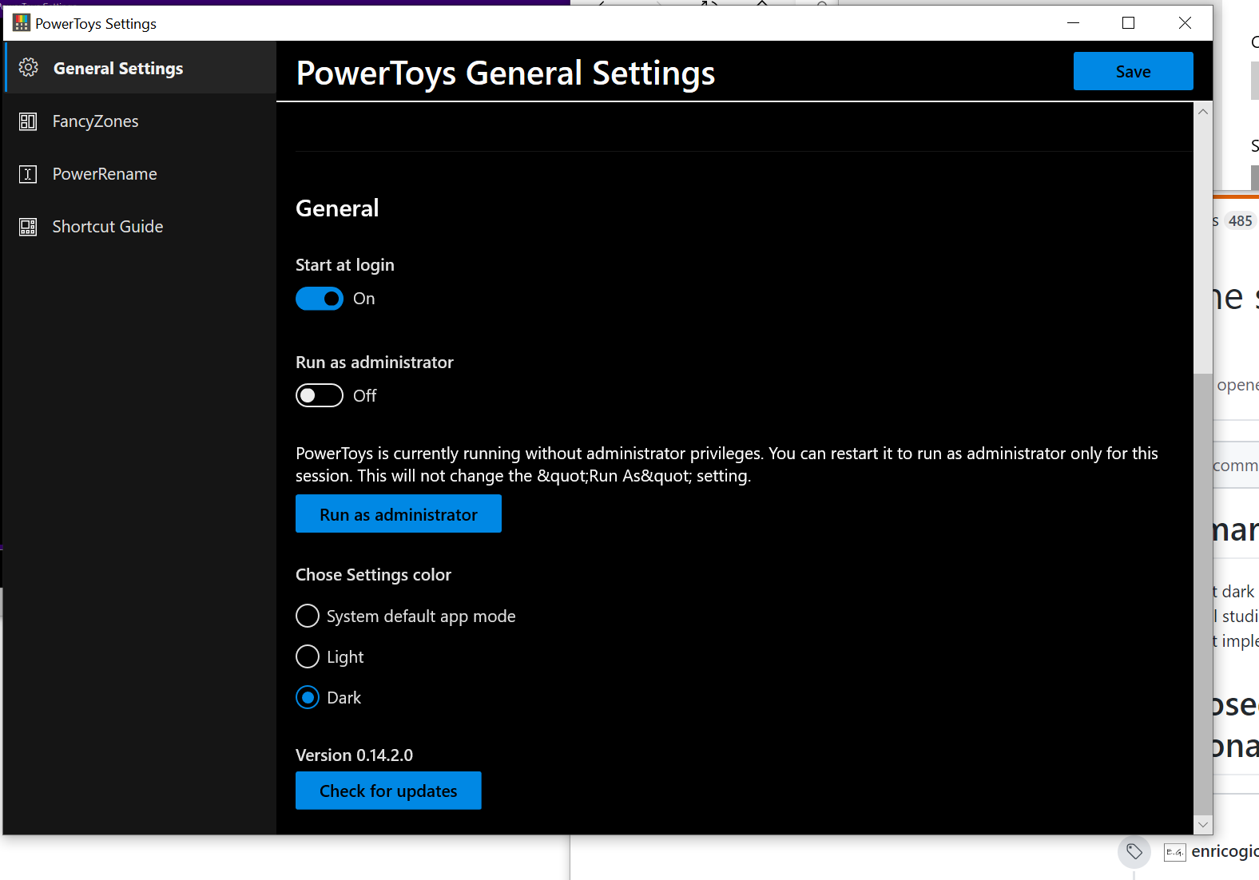
Task: Click the PowerToys app icon in title bar
Action: (22, 23)
